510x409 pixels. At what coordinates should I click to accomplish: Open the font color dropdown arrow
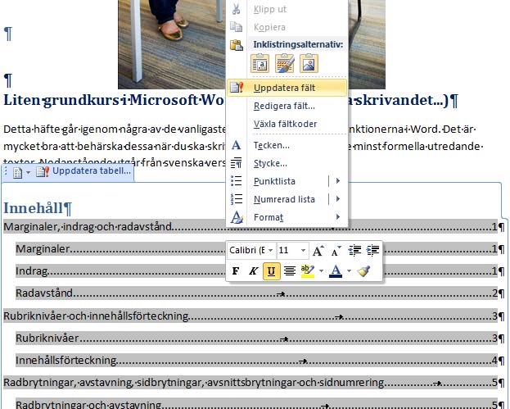pos(350,270)
